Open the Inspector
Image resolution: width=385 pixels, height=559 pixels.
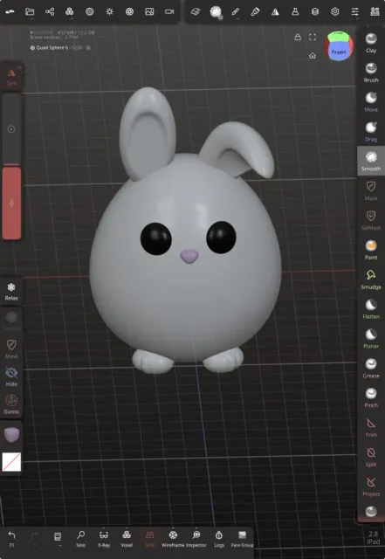click(x=196, y=538)
